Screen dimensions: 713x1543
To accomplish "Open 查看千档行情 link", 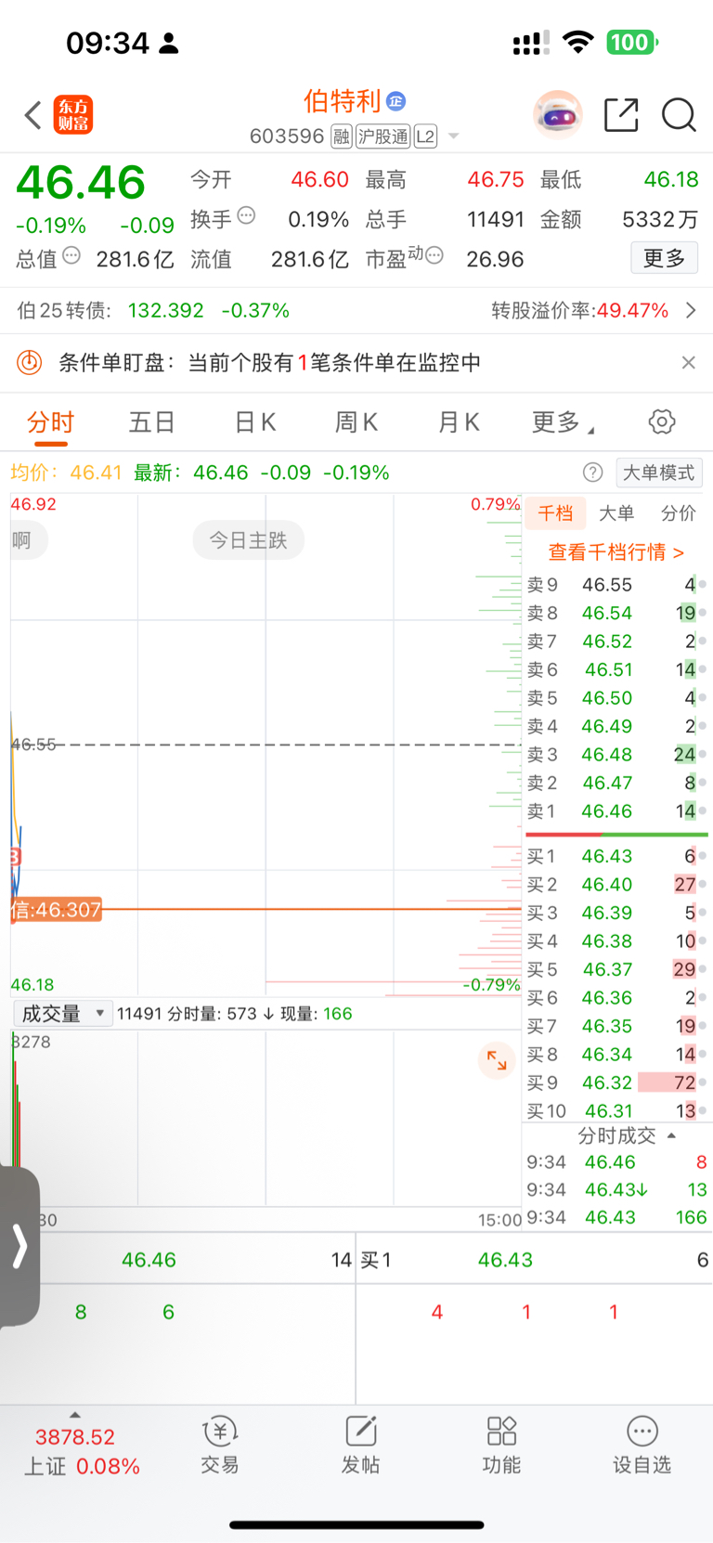I will pos(616,552).
